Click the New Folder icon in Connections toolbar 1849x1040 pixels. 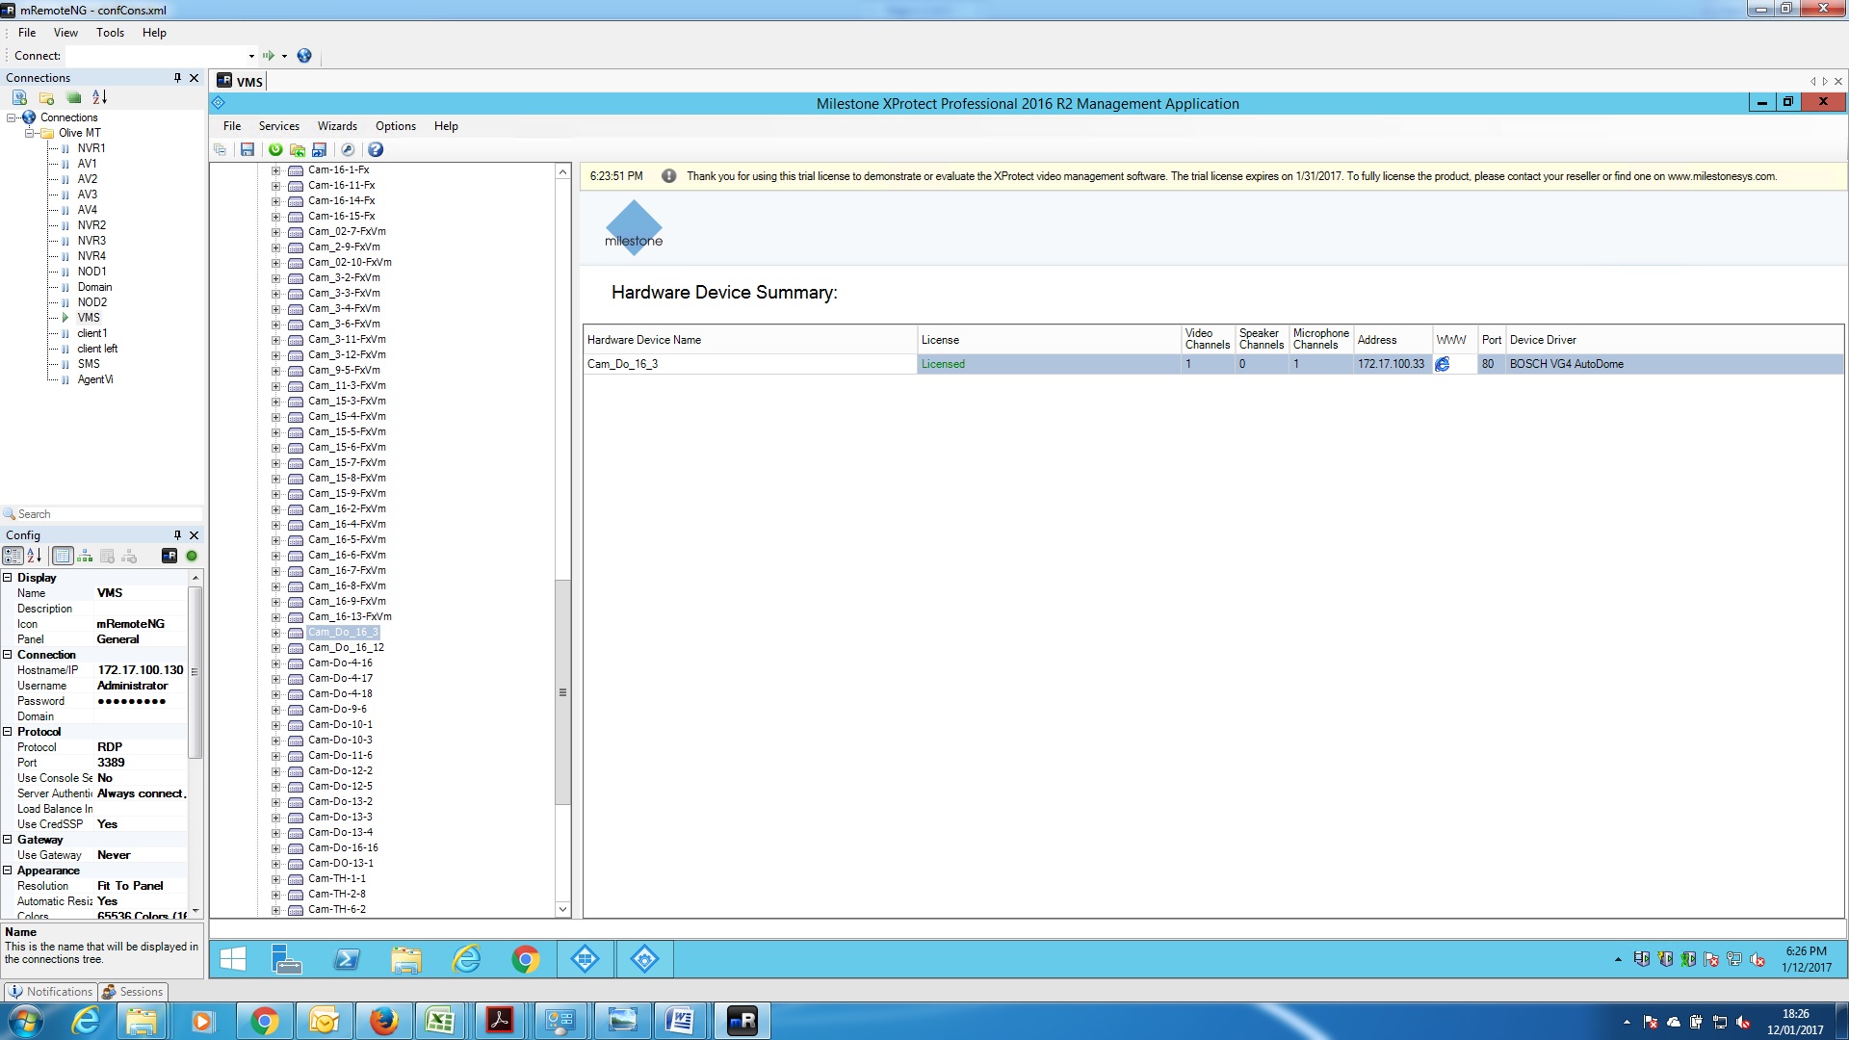point(46,97)
